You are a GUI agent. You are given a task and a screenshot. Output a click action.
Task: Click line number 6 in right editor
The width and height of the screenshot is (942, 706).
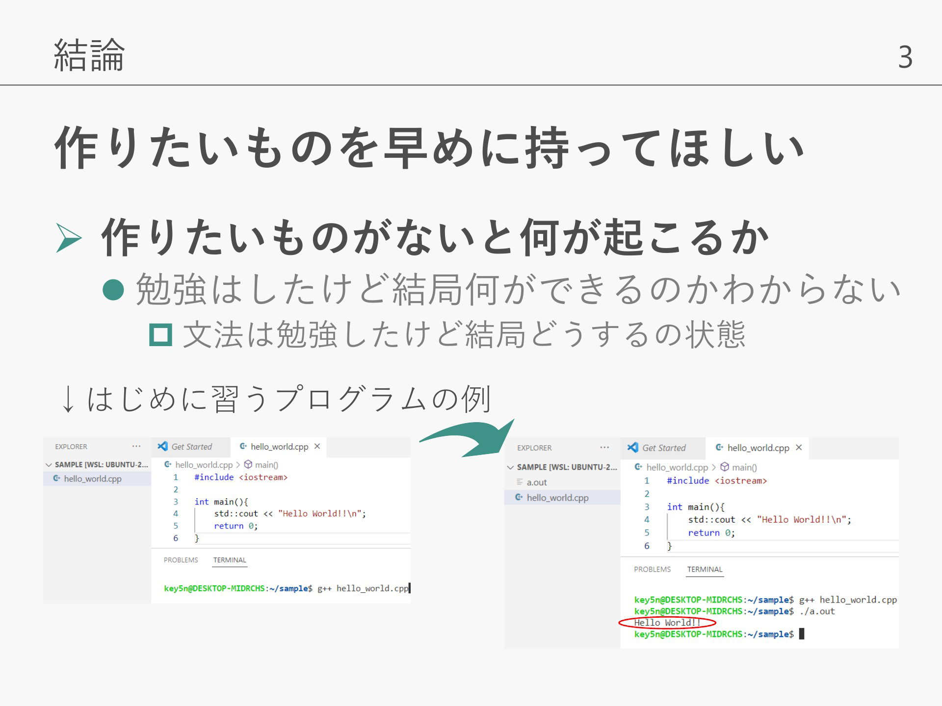647,546
